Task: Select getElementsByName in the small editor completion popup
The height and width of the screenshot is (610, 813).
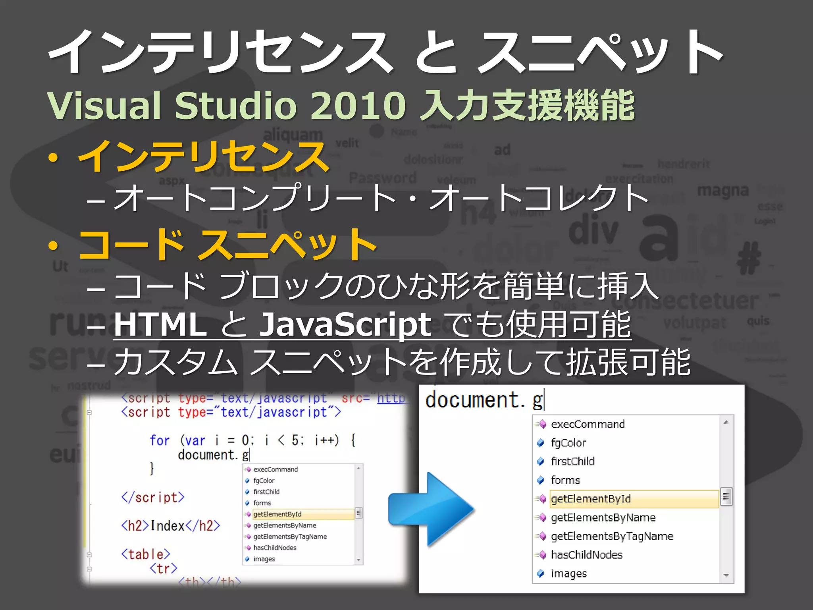Action: 285,525
